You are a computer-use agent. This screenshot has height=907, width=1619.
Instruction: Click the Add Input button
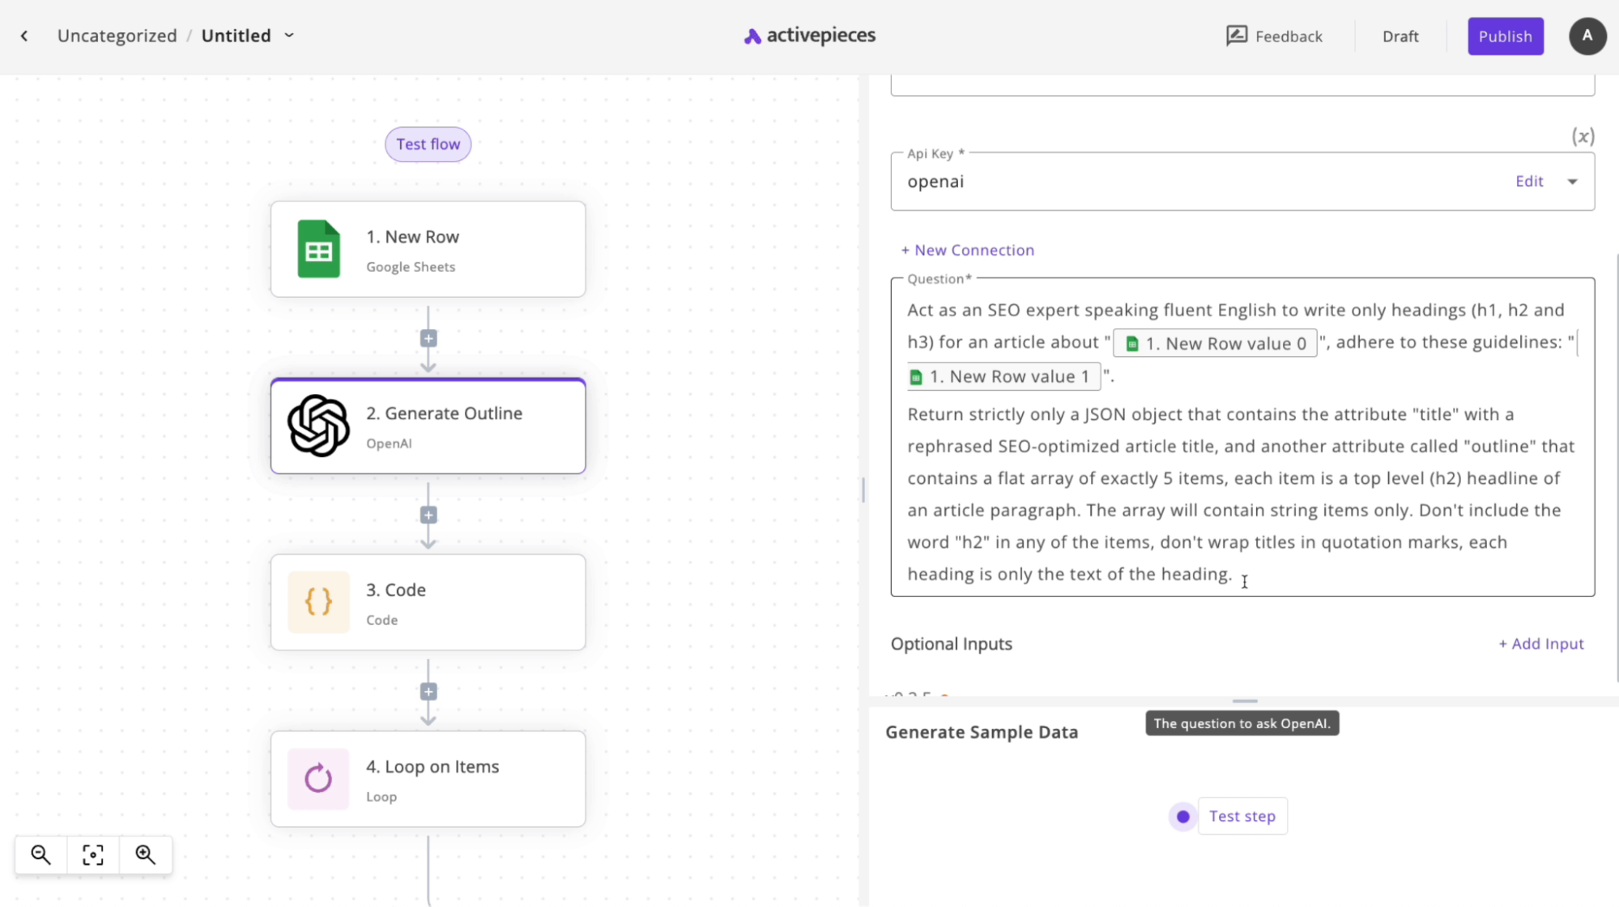[1540, 643]
